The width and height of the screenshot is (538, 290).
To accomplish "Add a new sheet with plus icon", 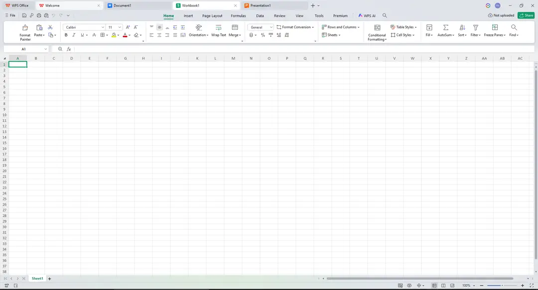I will tap(49, 279).
